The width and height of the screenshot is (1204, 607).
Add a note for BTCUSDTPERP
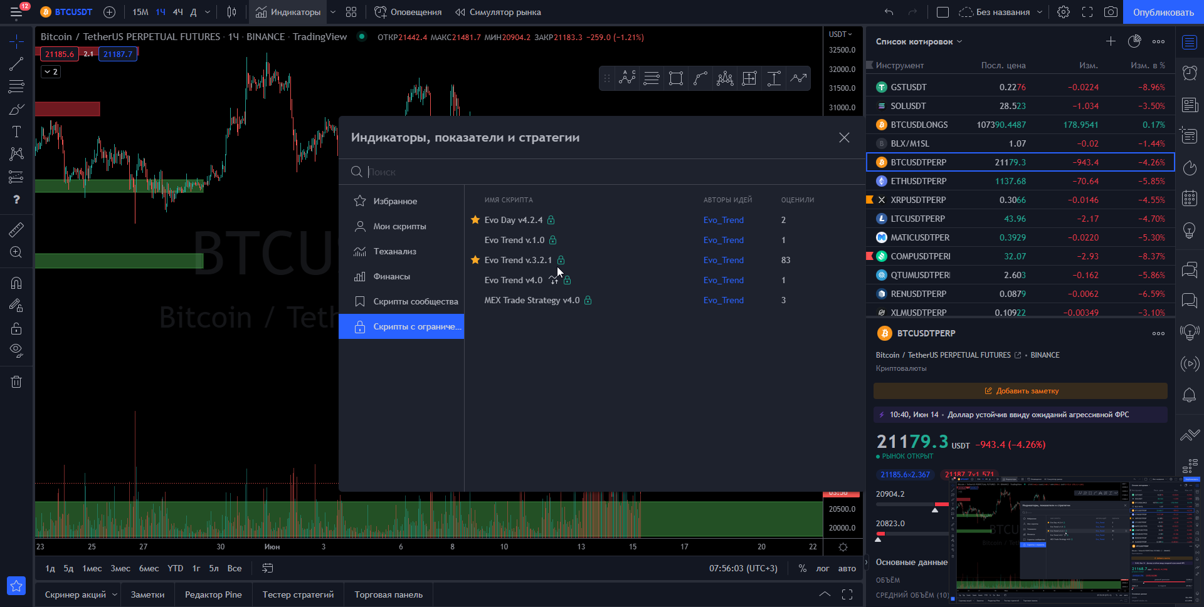click(1020, 391)
